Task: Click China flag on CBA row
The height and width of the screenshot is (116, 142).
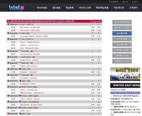Action: coord(20,69)
